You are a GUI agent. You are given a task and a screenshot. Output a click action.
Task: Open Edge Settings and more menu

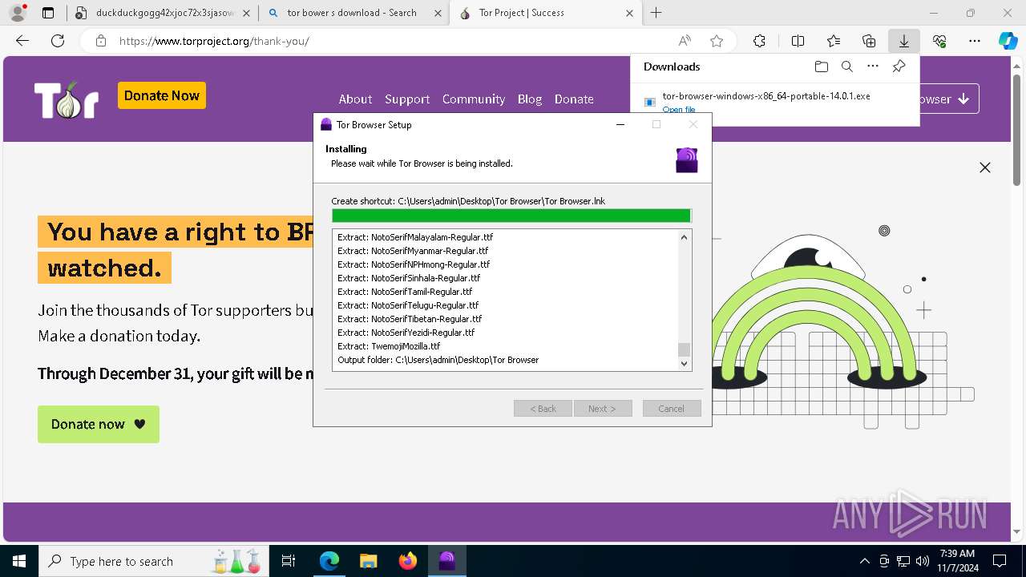point(975,41)
